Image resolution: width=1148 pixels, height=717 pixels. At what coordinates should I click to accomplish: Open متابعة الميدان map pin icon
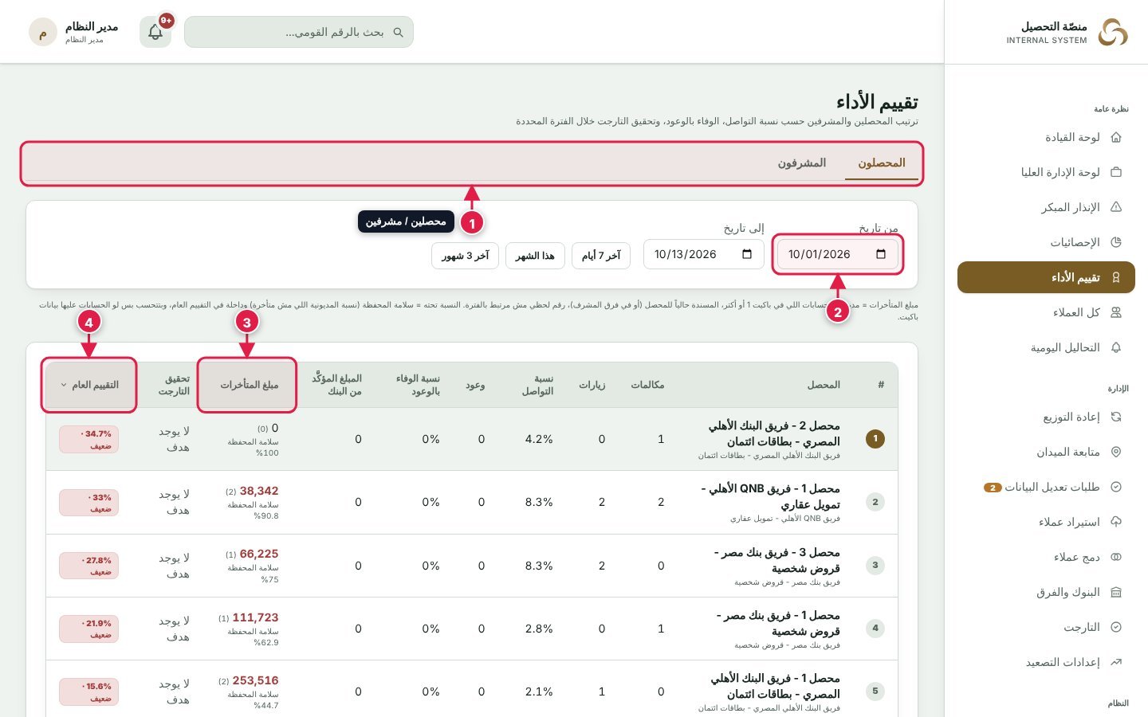click(x=1116, y=452)
